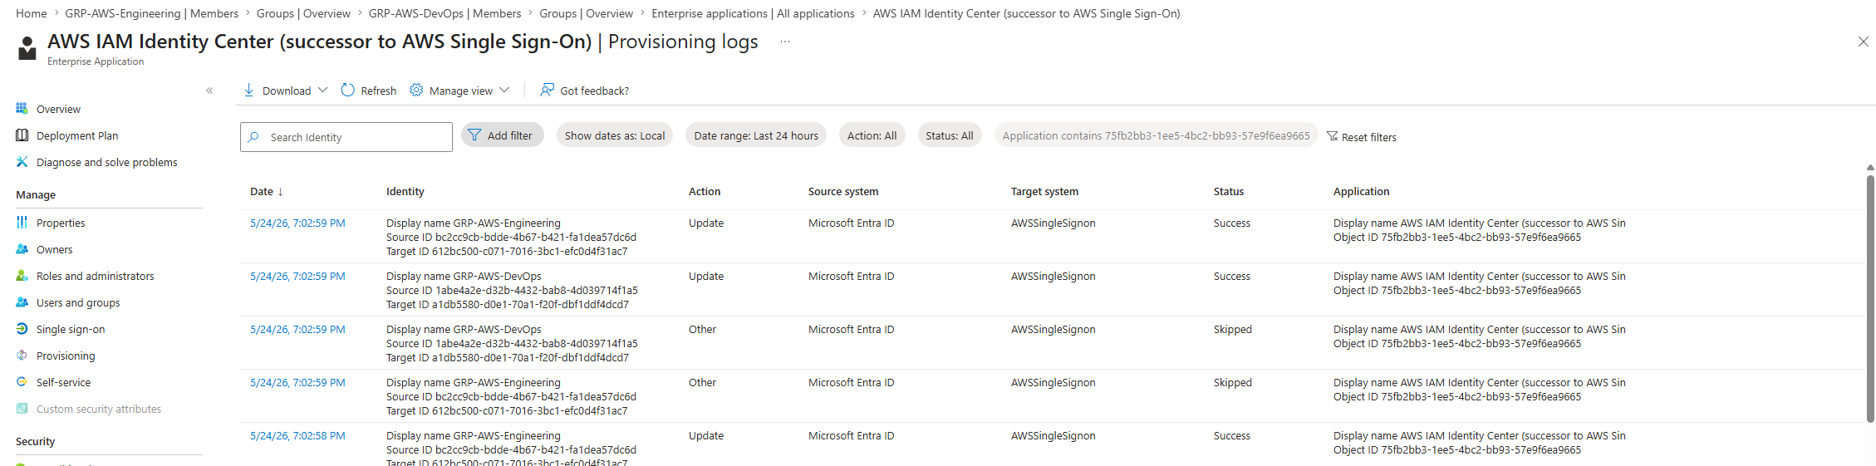Open Self-service menu item
This screenshot has height=466, width=1876.
click(63, 382)
